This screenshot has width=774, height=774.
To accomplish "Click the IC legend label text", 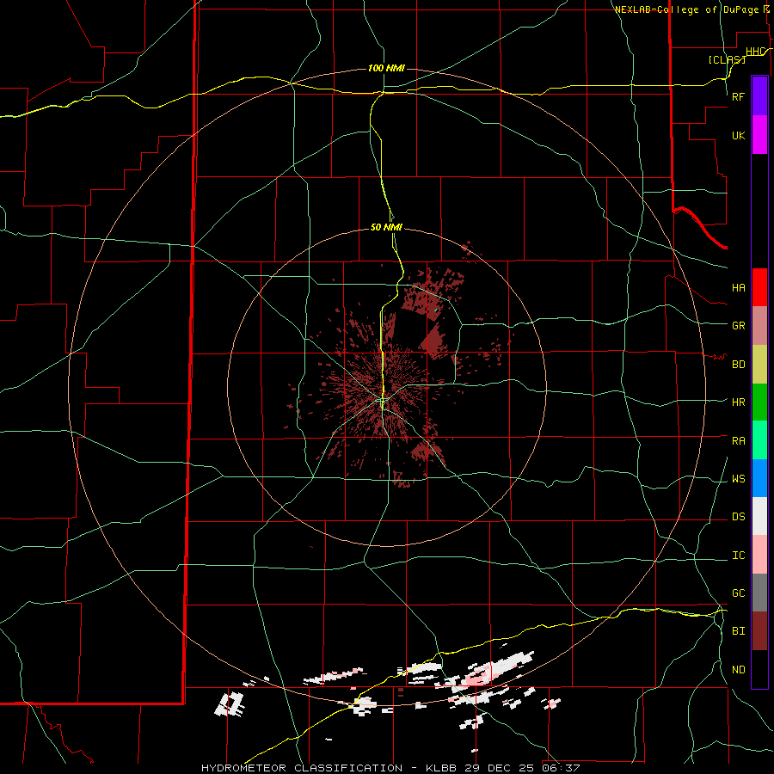I will 739,556.
